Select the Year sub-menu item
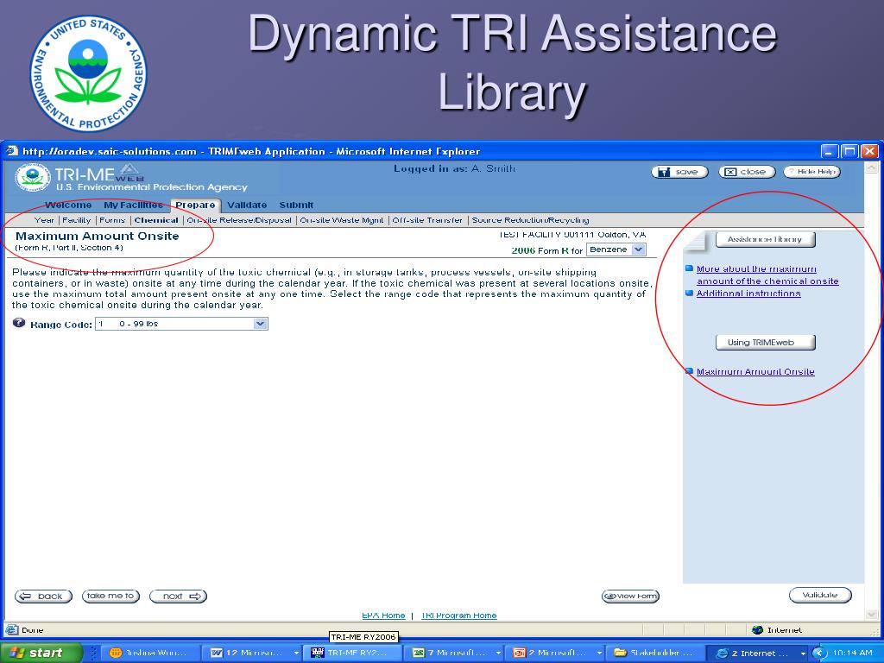The width and height of the screenshot is (884, 663). [x=44, y=220]
